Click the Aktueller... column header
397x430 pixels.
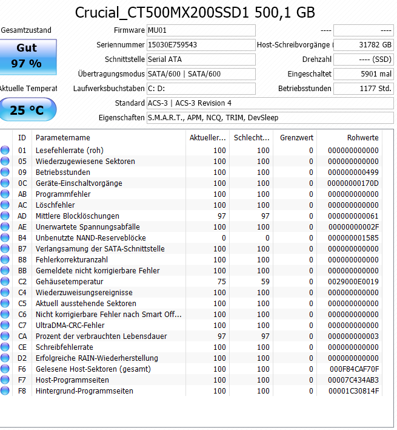[x=207, y=137]
